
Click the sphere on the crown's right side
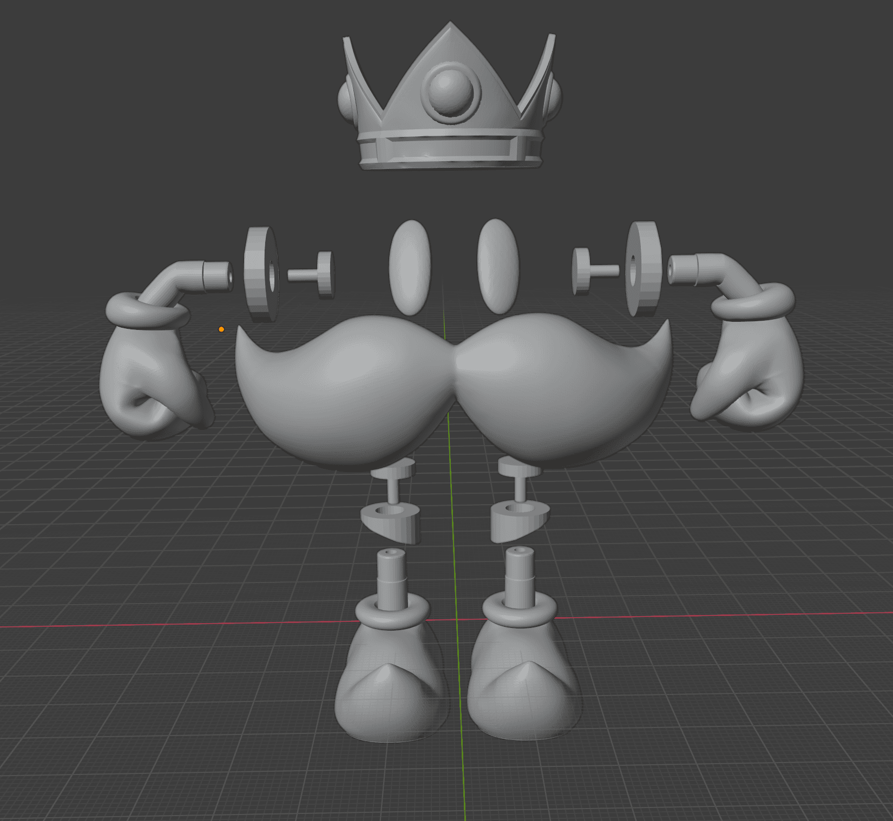point(553,98)
